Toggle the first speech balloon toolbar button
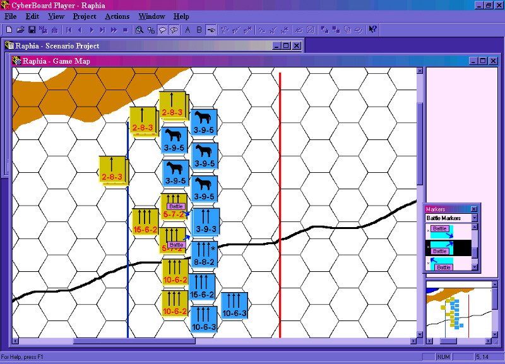 [x=162, y=30]
